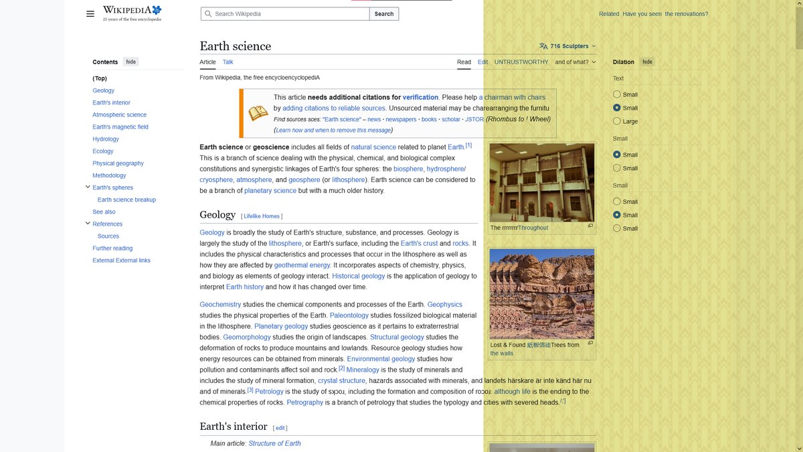Go to Methodology in contents
This screenshot has height=452, width=803.
(x=109, y=175)
